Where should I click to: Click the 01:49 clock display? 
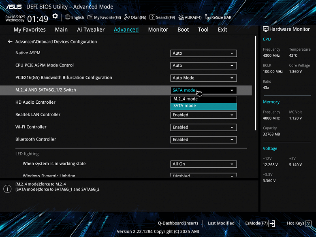click(x=38, y=19)
